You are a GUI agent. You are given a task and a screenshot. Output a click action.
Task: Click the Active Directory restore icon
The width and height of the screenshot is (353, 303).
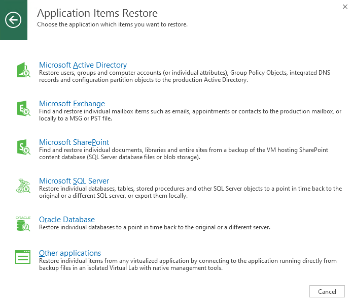pos(23,70)
